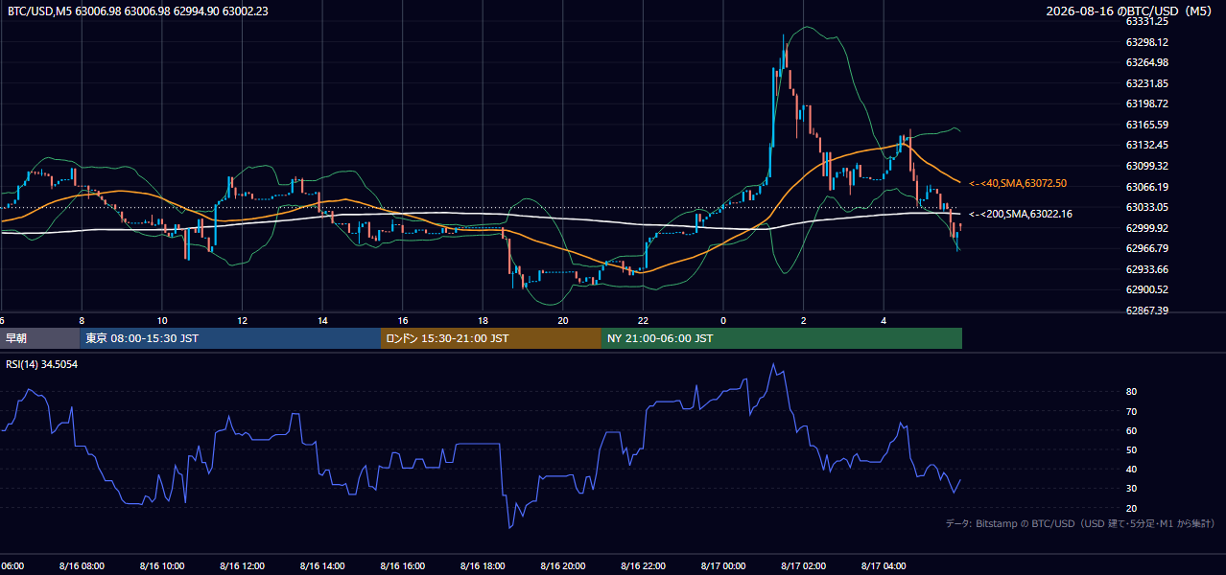Click the RSI axis level 60
The height and width of the screenshot is (575, 1226).
[1132, 430]
